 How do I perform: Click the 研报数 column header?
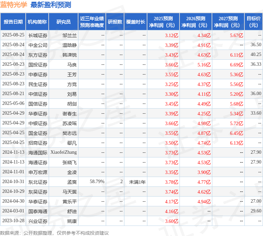pos(115,22)
